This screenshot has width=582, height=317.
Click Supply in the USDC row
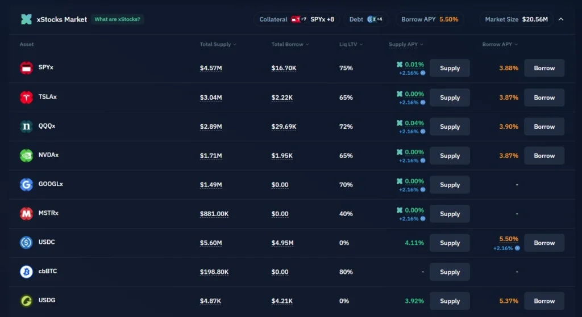pyautogui.click(x=450, y=243)
